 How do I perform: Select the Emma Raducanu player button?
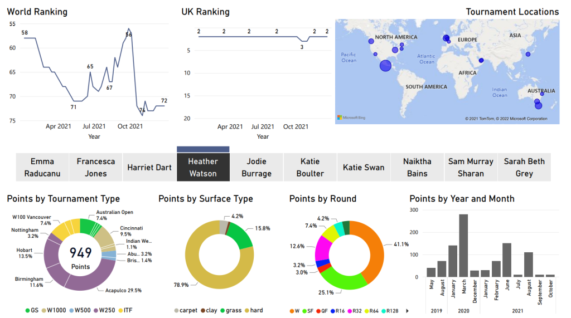tap(42, 167)
